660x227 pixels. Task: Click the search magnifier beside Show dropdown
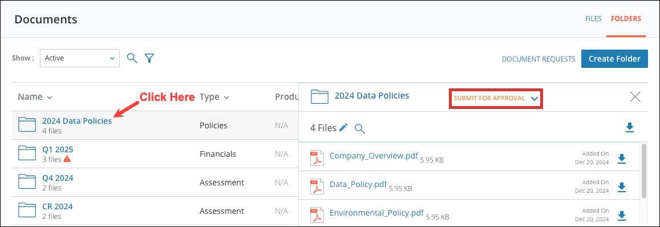pos(132,58)
